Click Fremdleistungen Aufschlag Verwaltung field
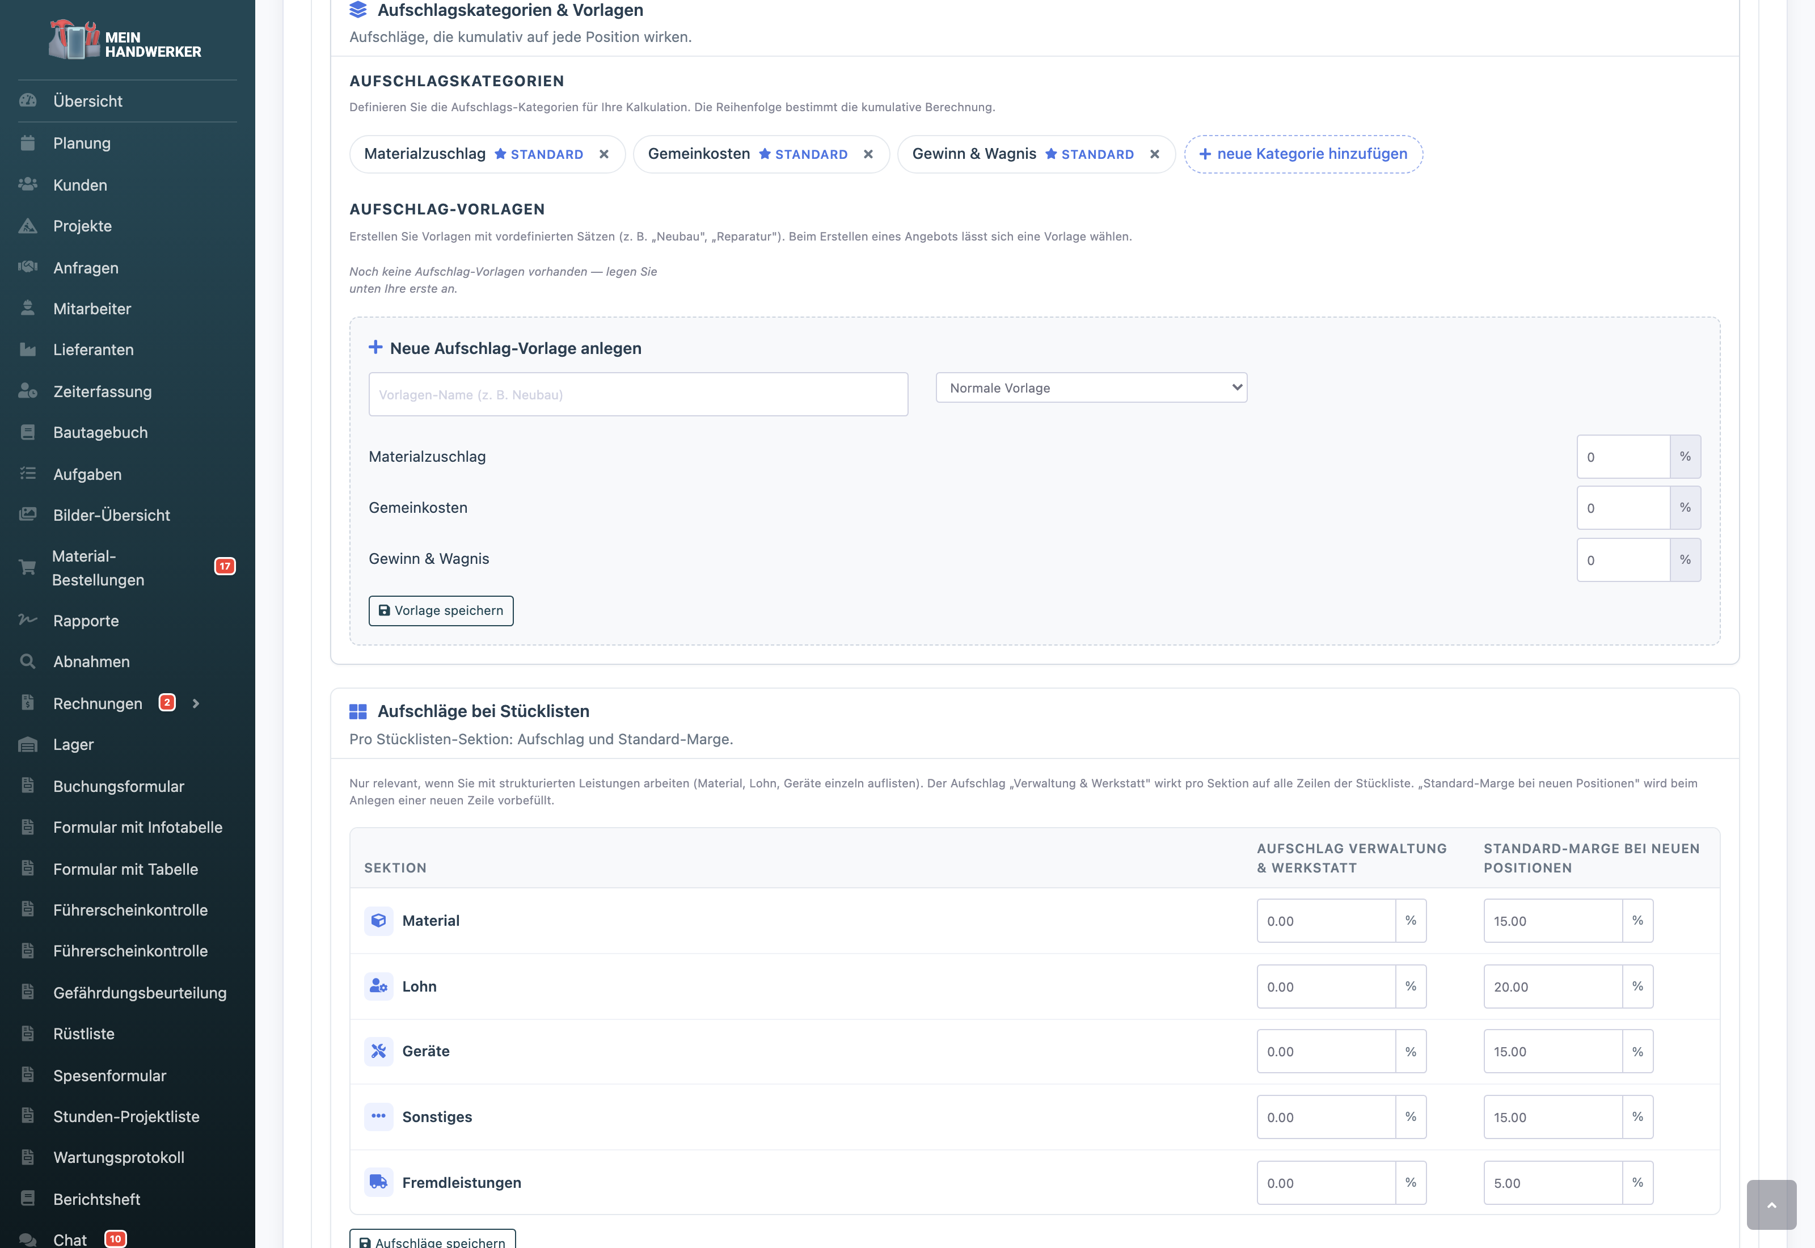The image size is (1815, 1248). tap(1326, 1182)
